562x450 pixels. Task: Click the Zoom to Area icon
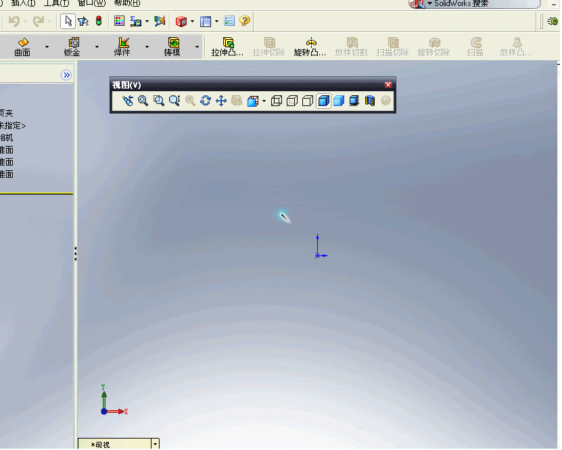[159, 101]
